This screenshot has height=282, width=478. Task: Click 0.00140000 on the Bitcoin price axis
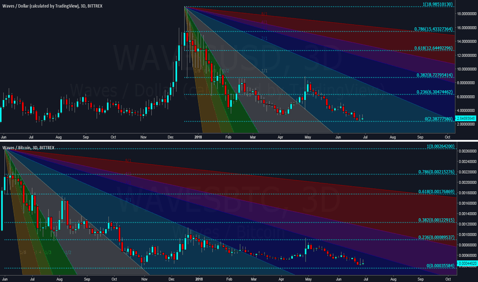[468, 214]
